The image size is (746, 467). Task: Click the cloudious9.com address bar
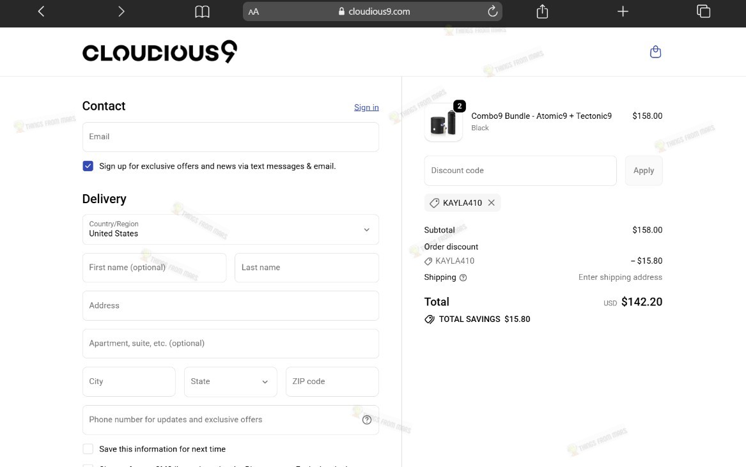tap(373, 11)
